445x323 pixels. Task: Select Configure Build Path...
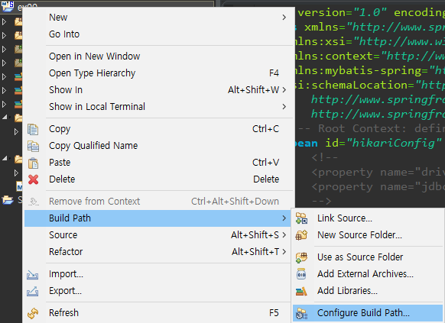coord(368,313)
